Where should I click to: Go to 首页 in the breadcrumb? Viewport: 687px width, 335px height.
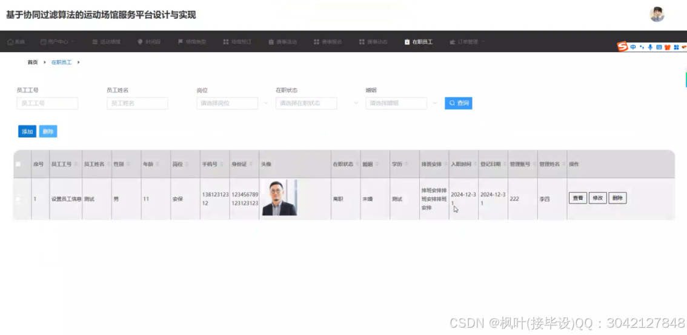pyautogui.click(x=33, y=62)
